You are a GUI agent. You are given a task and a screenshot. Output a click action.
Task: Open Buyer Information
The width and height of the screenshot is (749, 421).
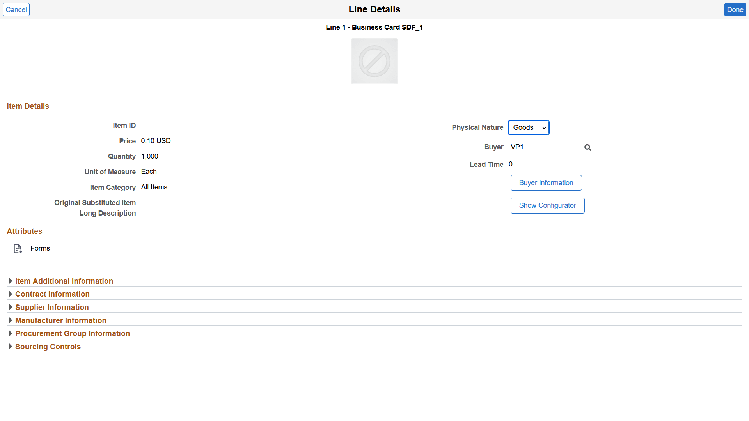click(x=546, y=182)
